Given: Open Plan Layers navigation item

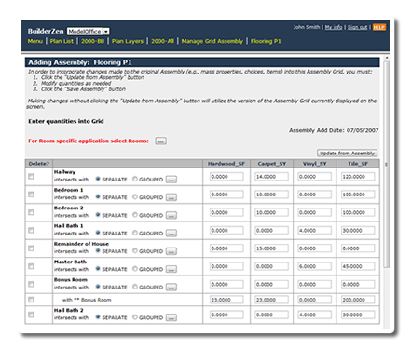Looking at the screenshot, I should click(x=128, y=41).
